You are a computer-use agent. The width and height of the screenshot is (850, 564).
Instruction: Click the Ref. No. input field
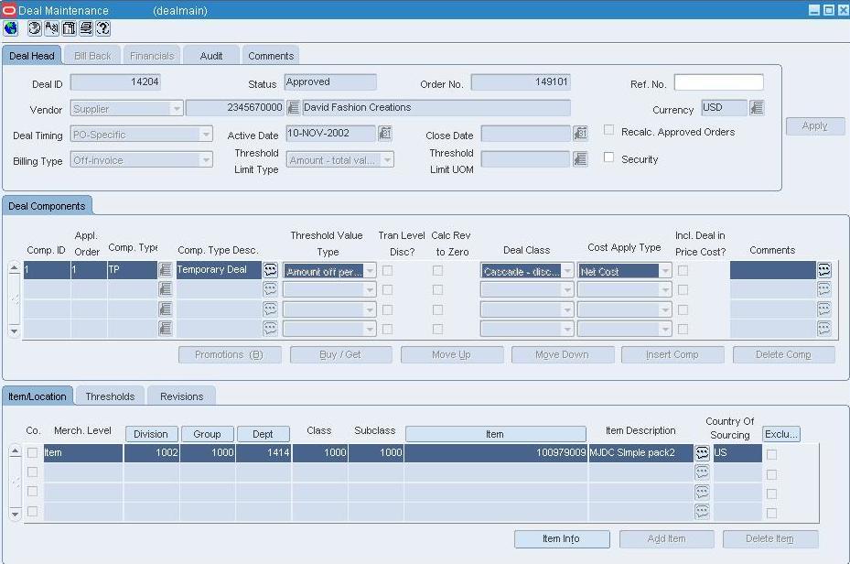point(718,83)
